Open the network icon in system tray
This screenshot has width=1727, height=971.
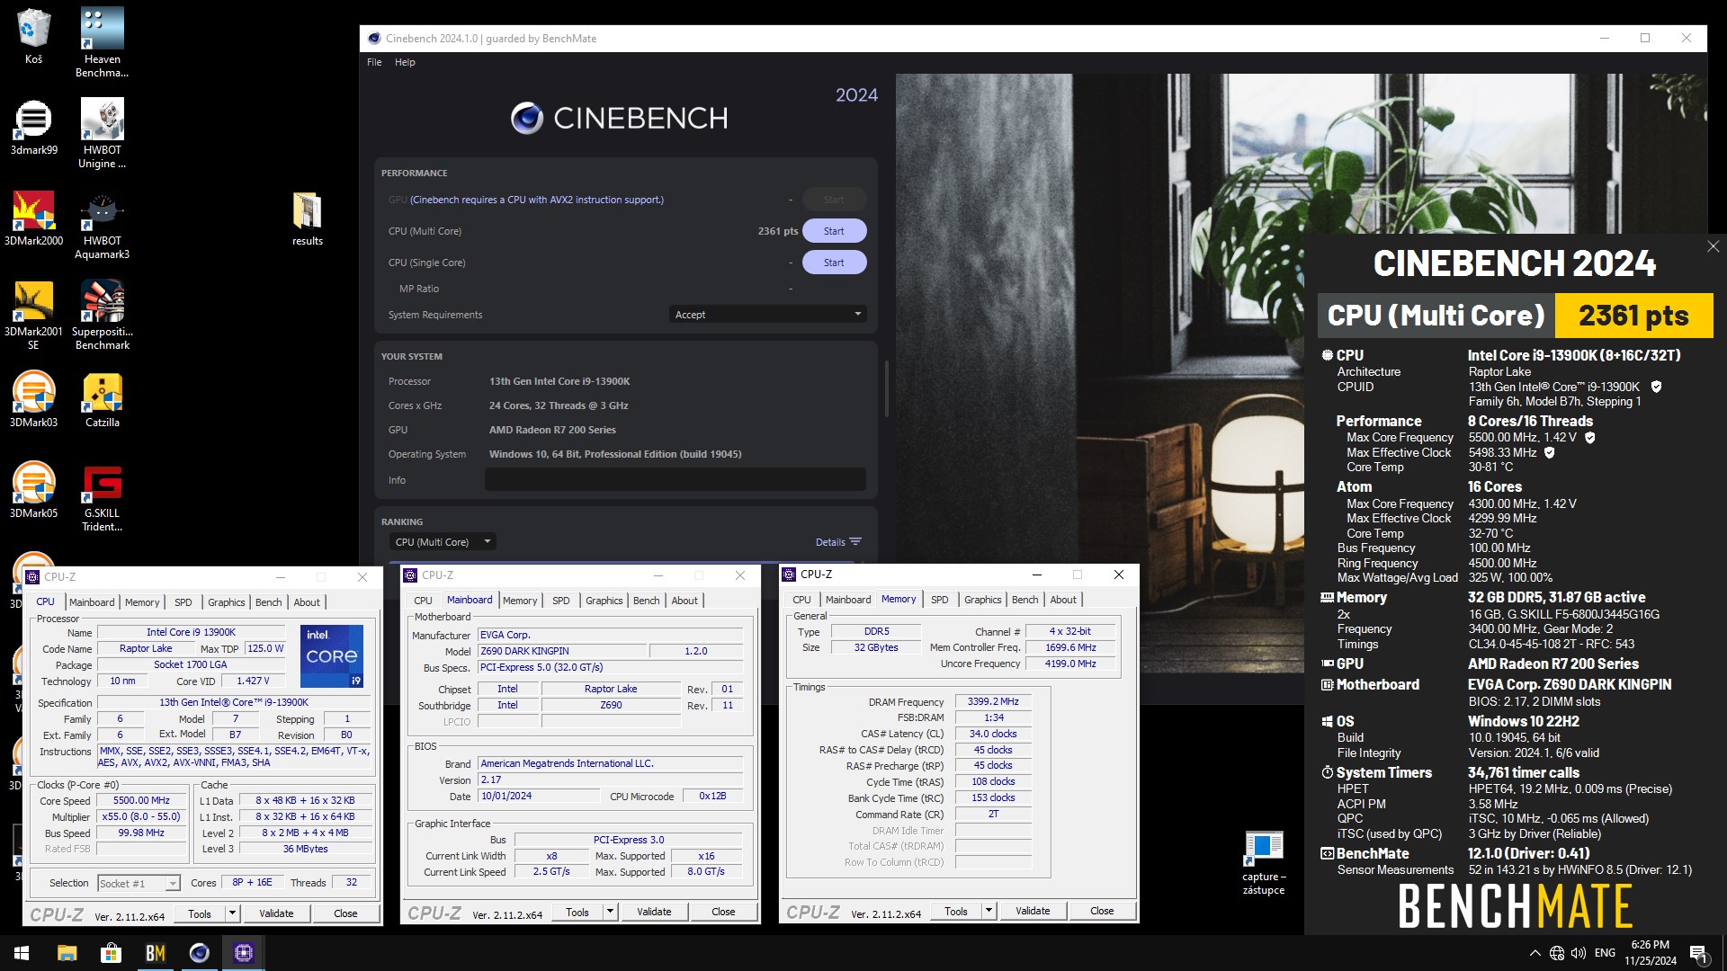[x=1557, y=953]
